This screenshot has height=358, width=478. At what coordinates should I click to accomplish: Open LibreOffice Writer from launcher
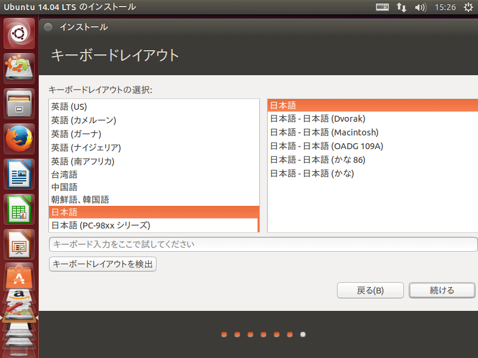19,174
